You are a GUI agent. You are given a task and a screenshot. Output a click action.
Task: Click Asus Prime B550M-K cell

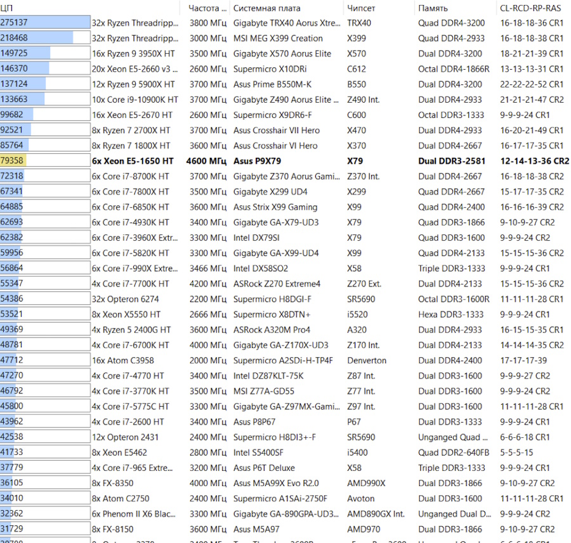pyautogui.click(x=272, y=84)
